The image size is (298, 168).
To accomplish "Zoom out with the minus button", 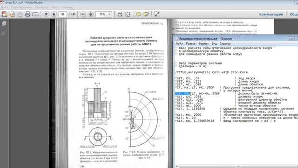I will 83,14.
